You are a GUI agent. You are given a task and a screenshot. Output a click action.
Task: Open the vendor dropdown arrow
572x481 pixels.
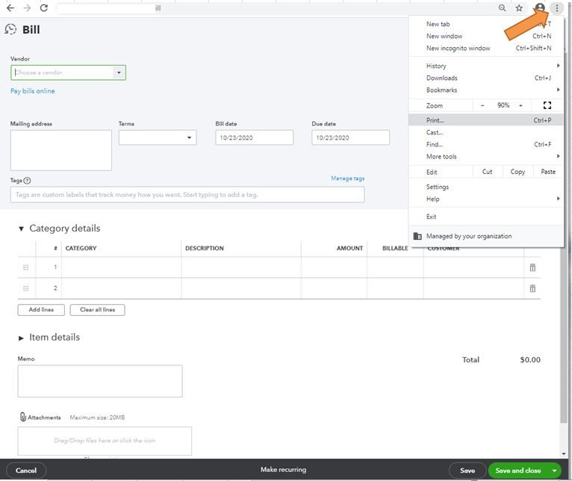[119, 72]
